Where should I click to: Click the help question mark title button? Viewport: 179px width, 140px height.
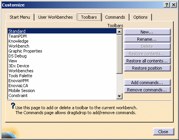[167, 5]
